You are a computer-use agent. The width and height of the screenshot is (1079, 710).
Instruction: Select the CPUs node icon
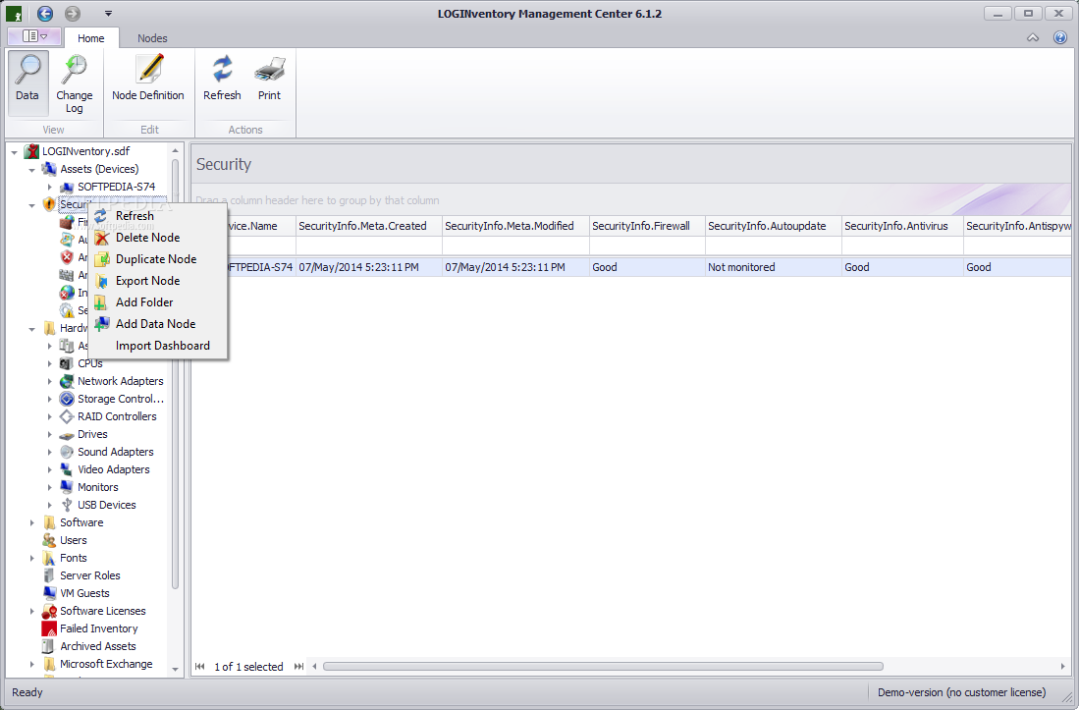click(x=67, y=363)
